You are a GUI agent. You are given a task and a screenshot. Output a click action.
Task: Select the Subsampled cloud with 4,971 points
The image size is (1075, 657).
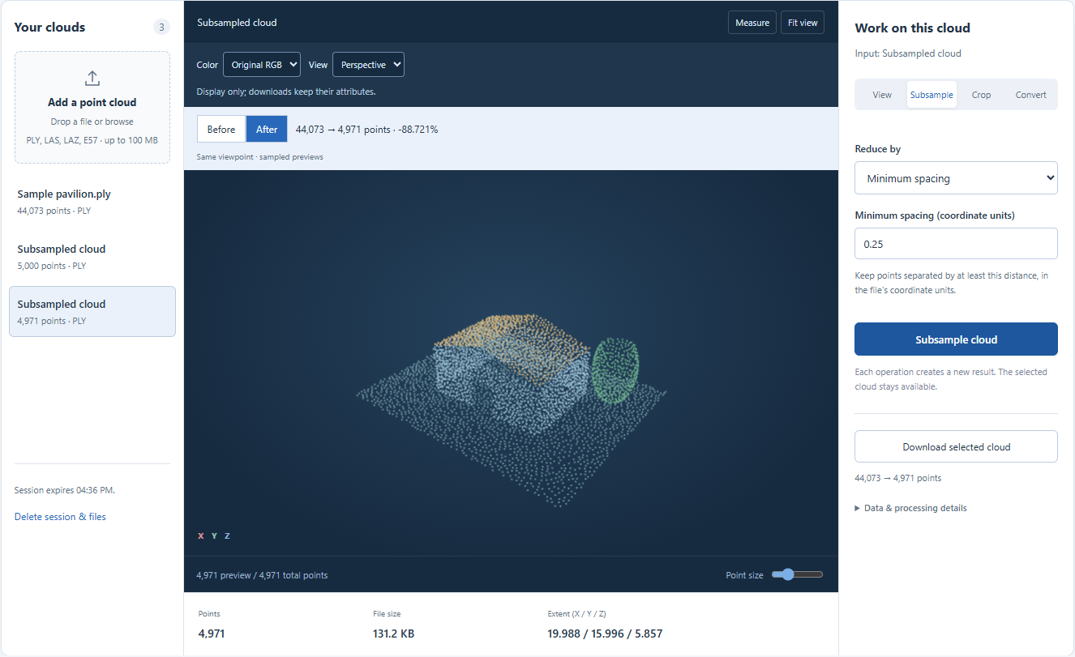92,312
